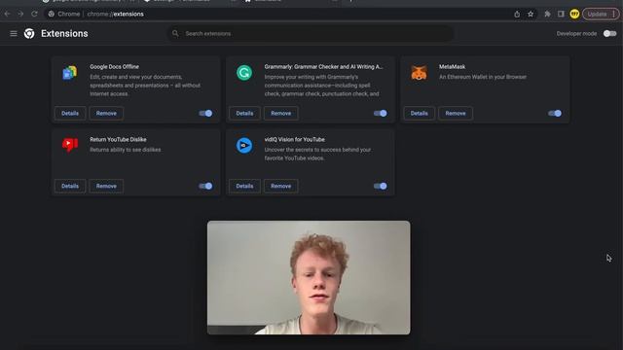The width and height of the screenshot is (623, 350).
Task: Turn off the Grammarly extension toggle
Action: [x=381, y=114]
